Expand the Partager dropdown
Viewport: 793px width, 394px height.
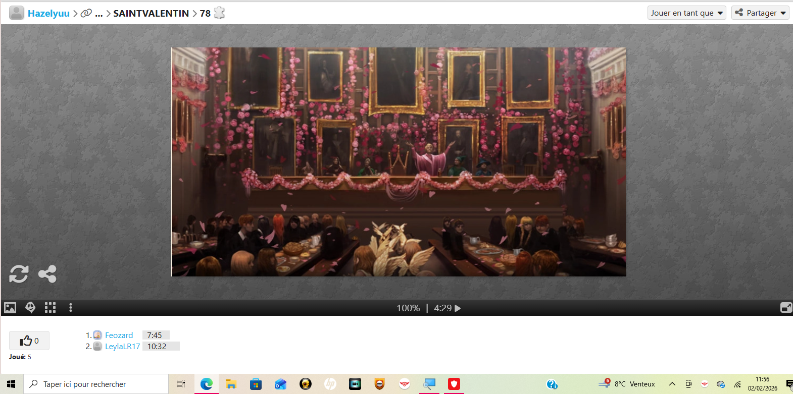[x=760, y=13]
